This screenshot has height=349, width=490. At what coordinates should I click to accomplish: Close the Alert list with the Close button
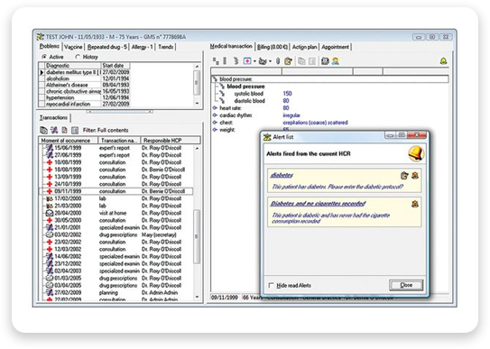point(406,285)
